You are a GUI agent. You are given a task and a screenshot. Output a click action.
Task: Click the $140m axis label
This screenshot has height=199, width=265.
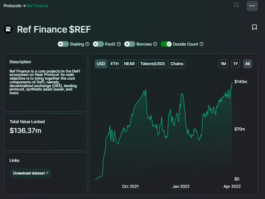pyautogui.click(x=241, y=82)
